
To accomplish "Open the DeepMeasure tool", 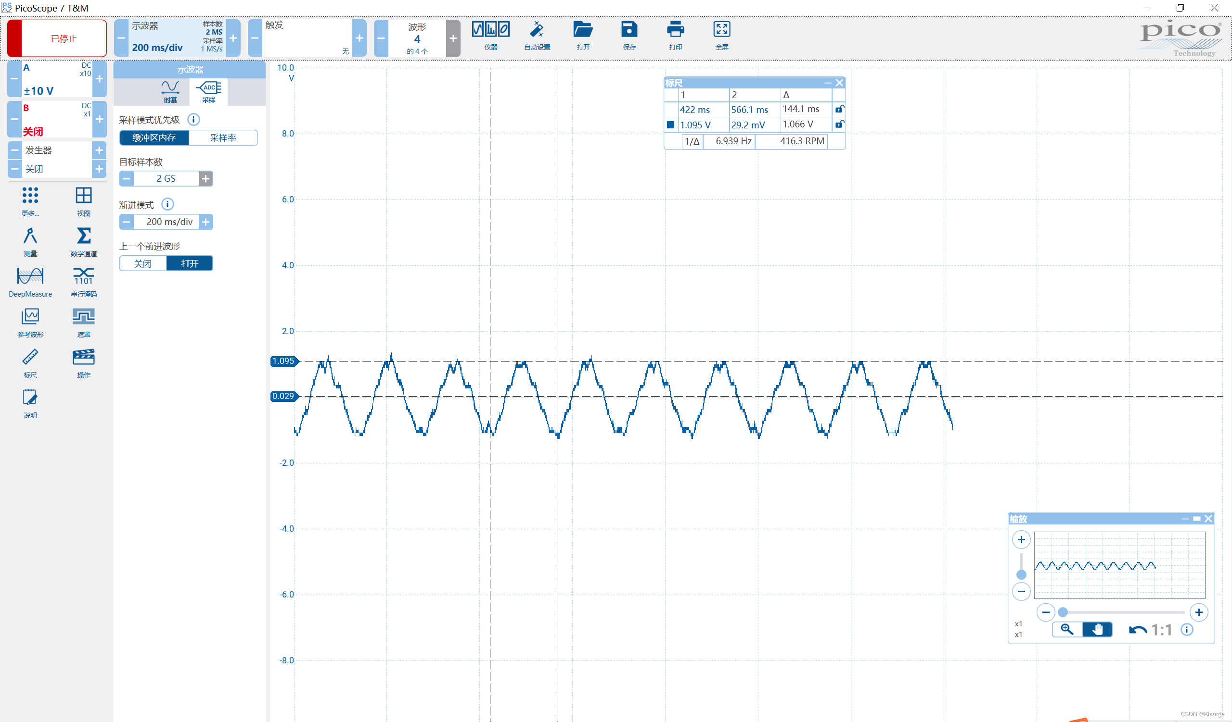I will (x=30, y=277).
